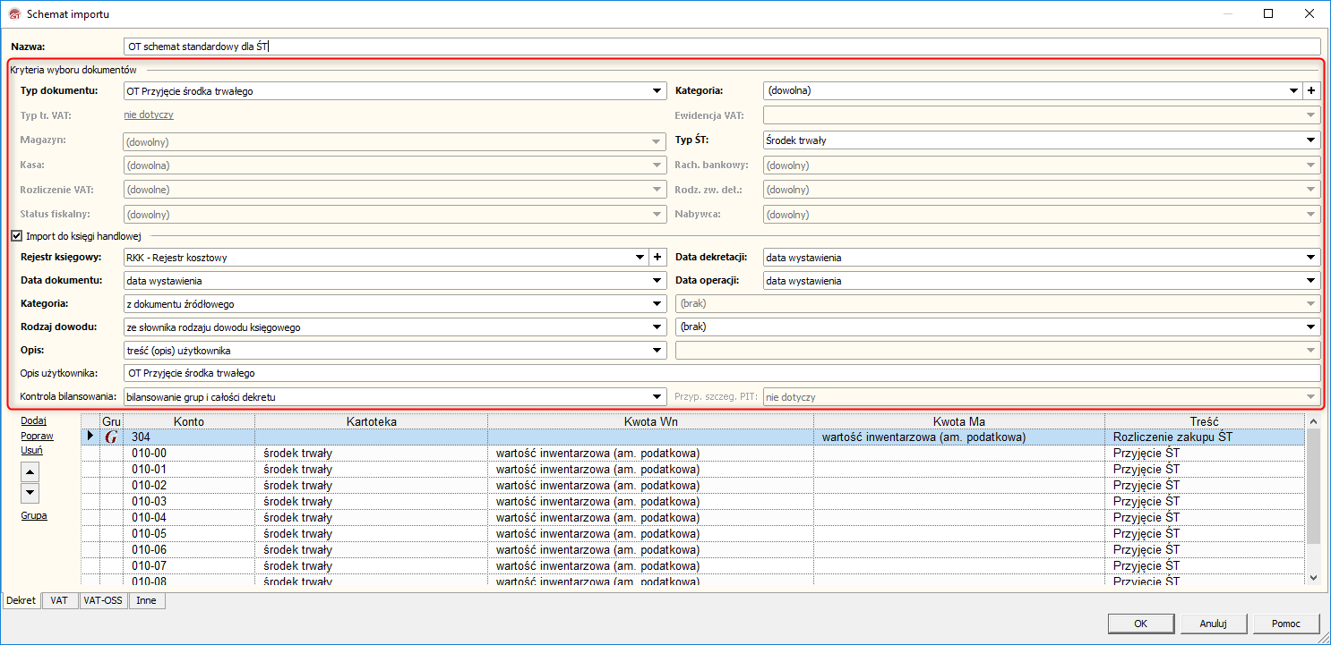Click the Kartoteka column header
Screen dimensions: 1331x645
[x=371, y=421]
